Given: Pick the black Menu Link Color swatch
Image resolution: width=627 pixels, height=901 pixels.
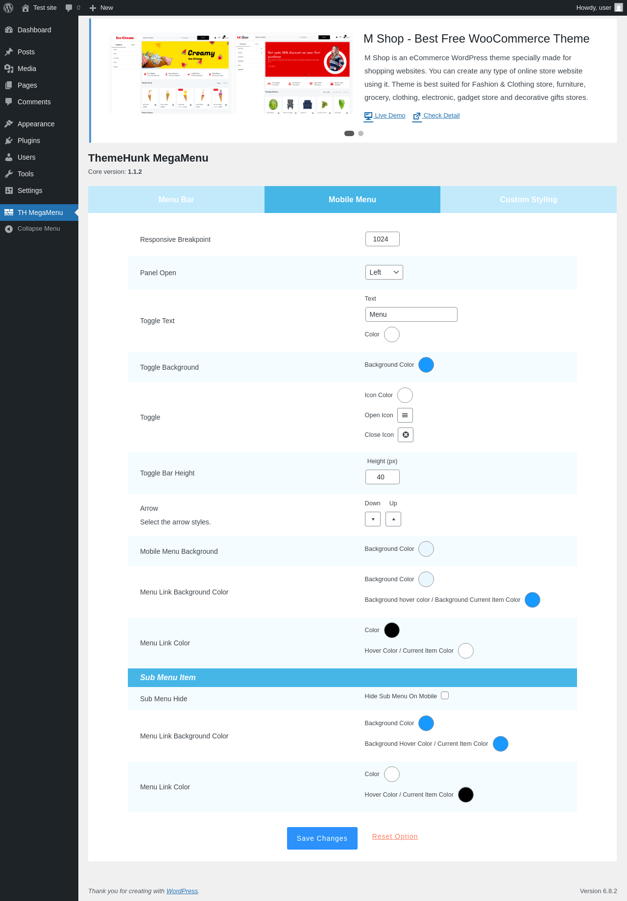Looking at the screenshot, I should tap(392, 630).
